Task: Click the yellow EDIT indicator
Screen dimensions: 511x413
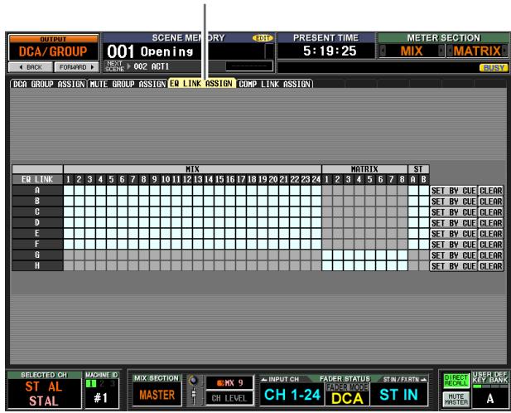Action: click(263, 38)
